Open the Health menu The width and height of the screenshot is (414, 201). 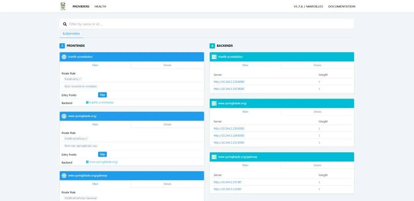[100, 7]
